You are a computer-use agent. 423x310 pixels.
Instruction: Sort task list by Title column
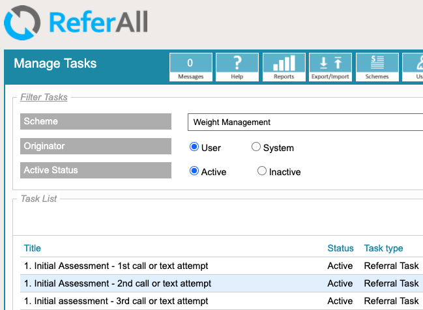coord(33,248)
